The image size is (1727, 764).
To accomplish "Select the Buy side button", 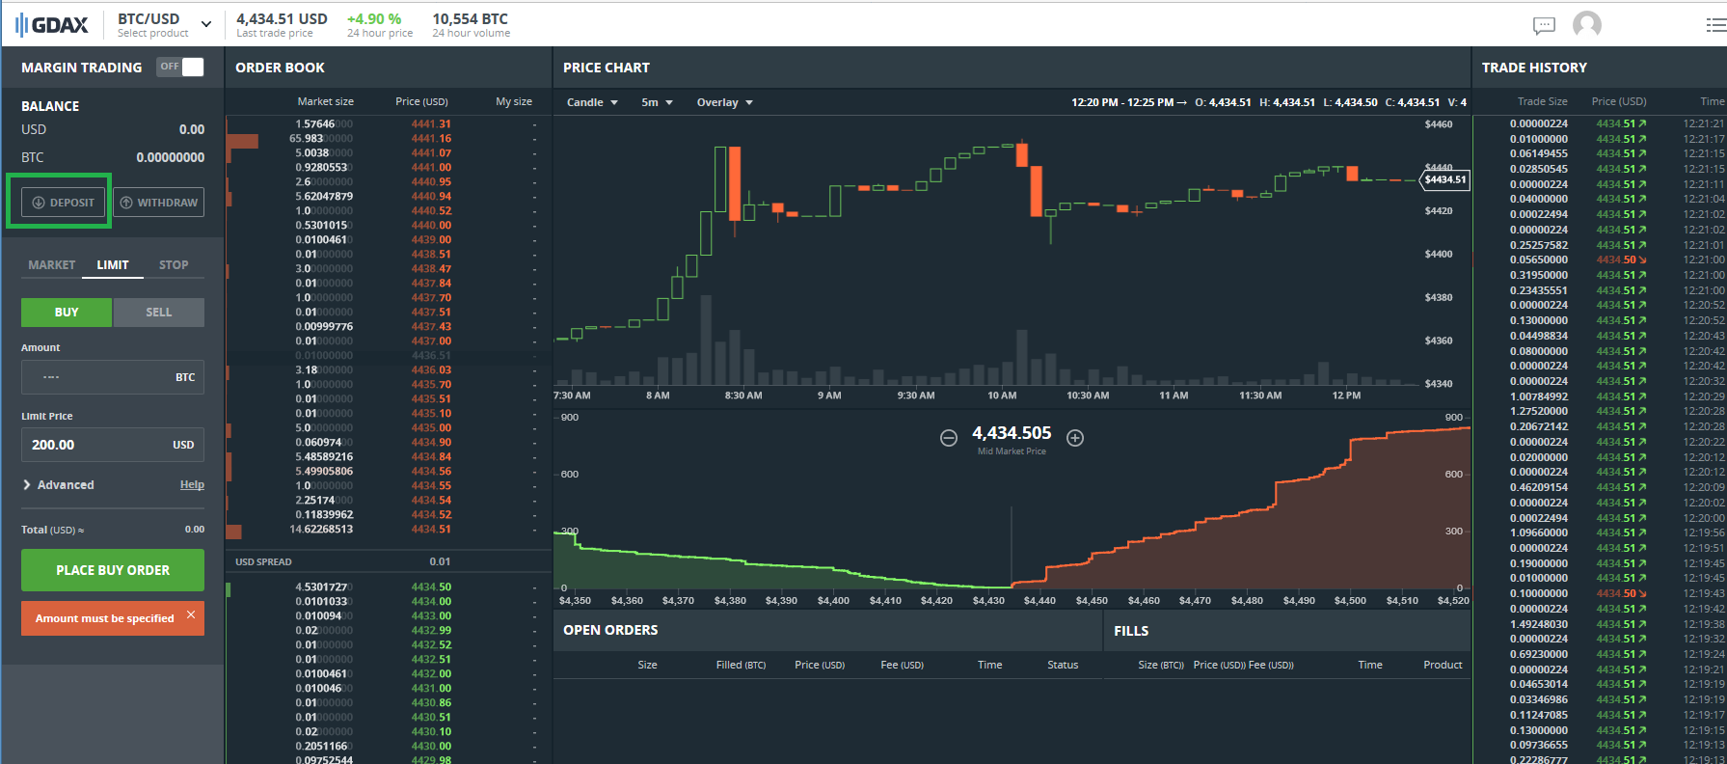I will (x=67, y=313).
